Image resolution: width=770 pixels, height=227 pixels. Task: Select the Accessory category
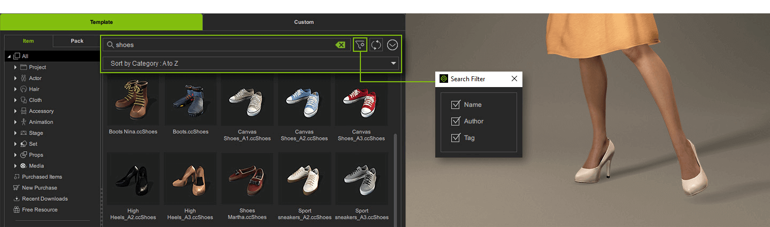[41, 111]
